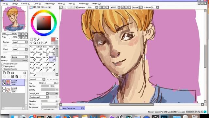Screen dimensions: 209x118
Task: Select the Paper brush tool
Action: coord(39,69)
